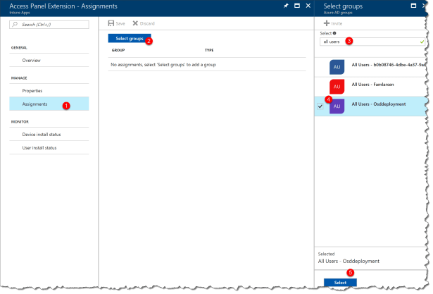Screen dimensions: 433x294
Task: Click the Discard button label
Action: 147,23
